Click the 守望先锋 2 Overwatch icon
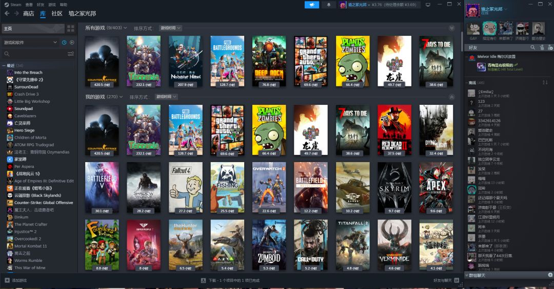 point(10,80)
